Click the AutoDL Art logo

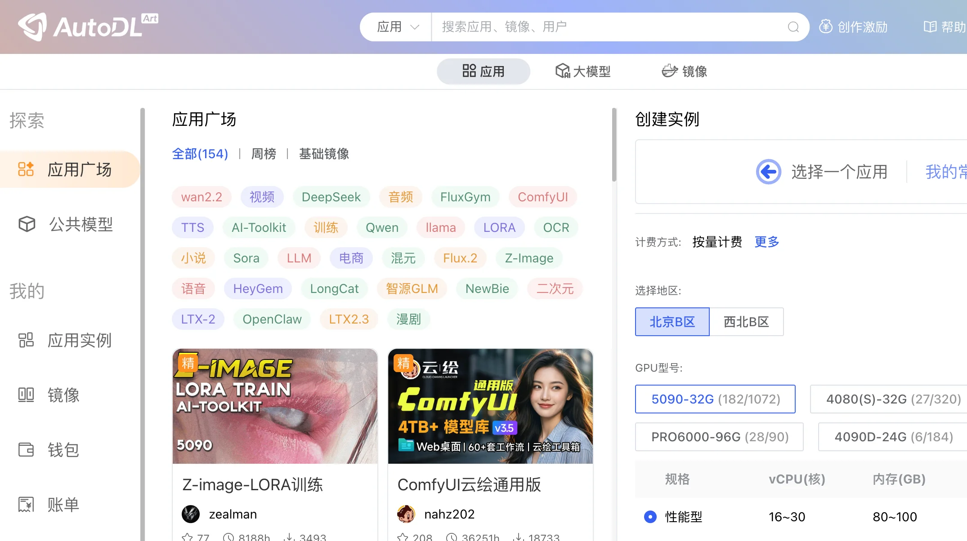pos(88,27)
